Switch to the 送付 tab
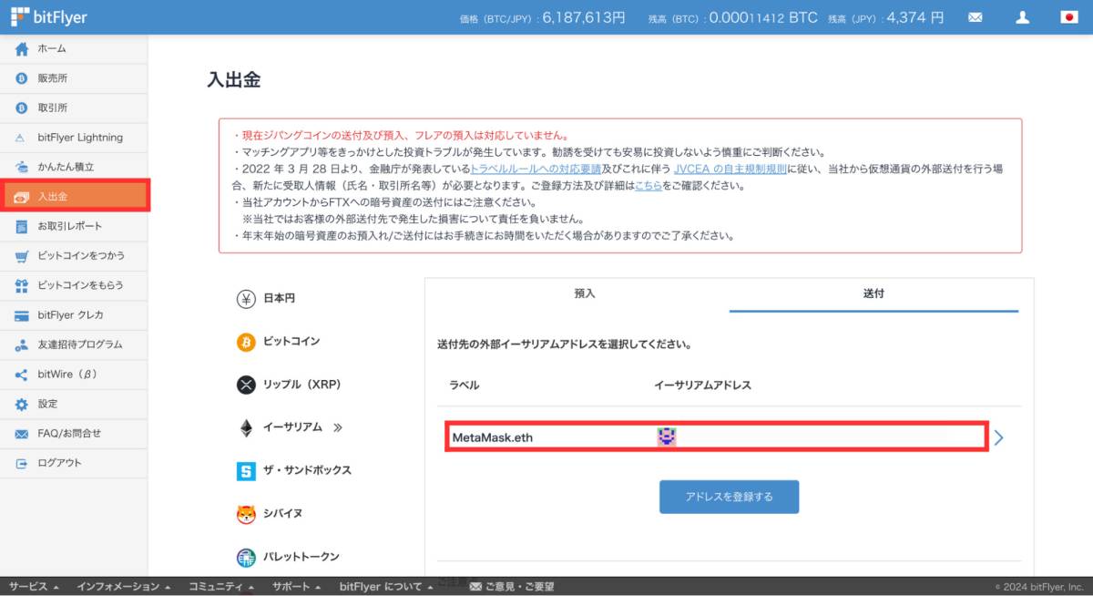Screen dimensions: 1093x596 tap(874, 293)
